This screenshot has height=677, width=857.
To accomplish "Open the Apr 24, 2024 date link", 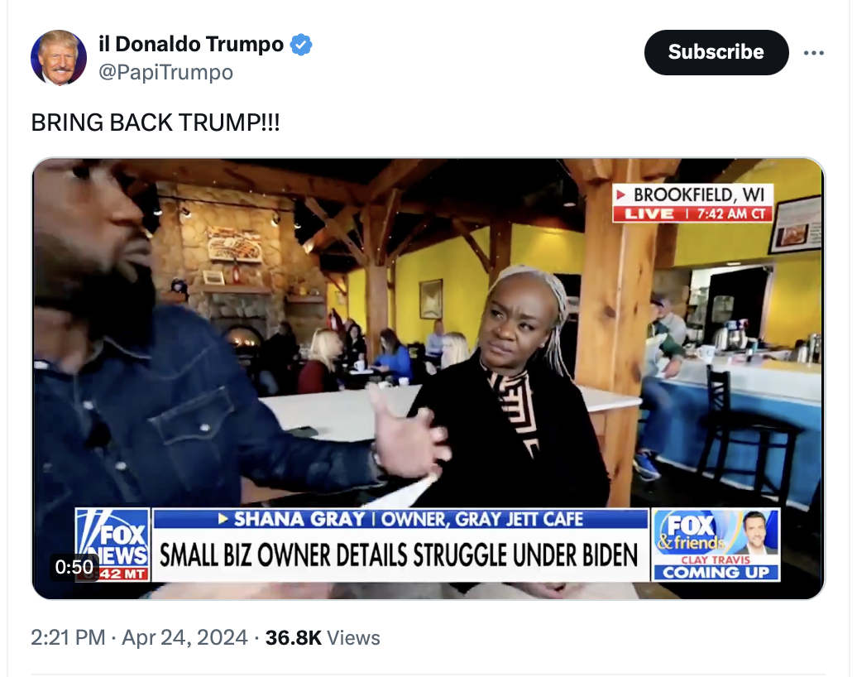I will tap(184, 637).
